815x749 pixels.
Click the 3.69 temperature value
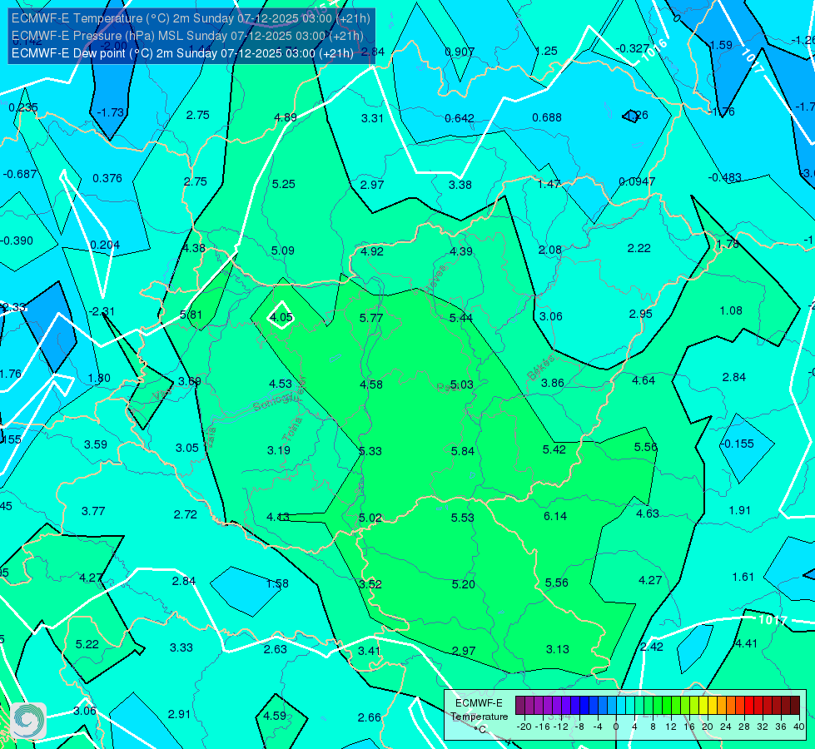tap(189, 381)
